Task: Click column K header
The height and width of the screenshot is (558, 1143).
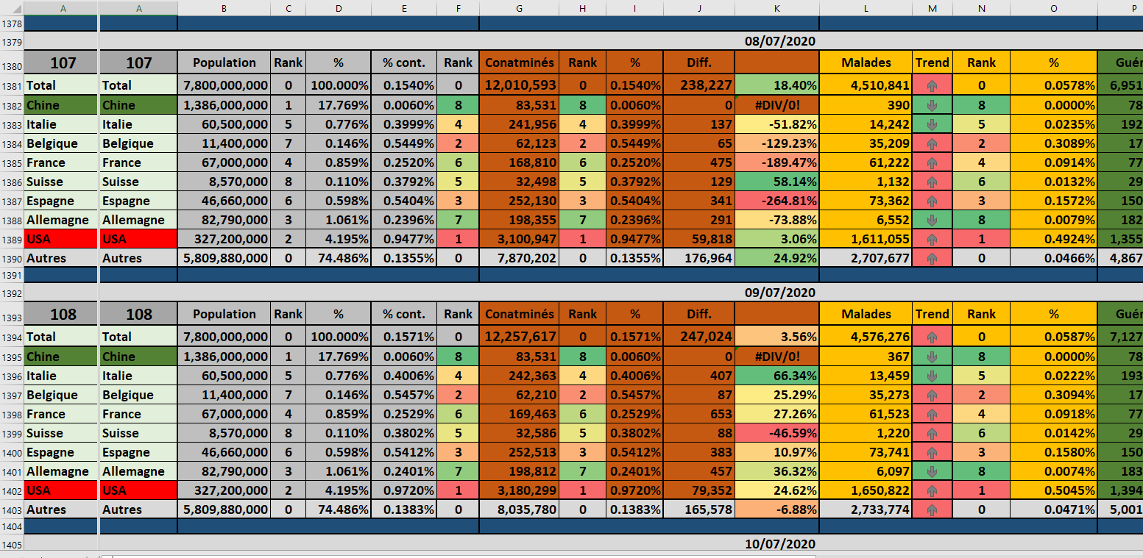Action: pyautogui.click(x=776, y=8)
